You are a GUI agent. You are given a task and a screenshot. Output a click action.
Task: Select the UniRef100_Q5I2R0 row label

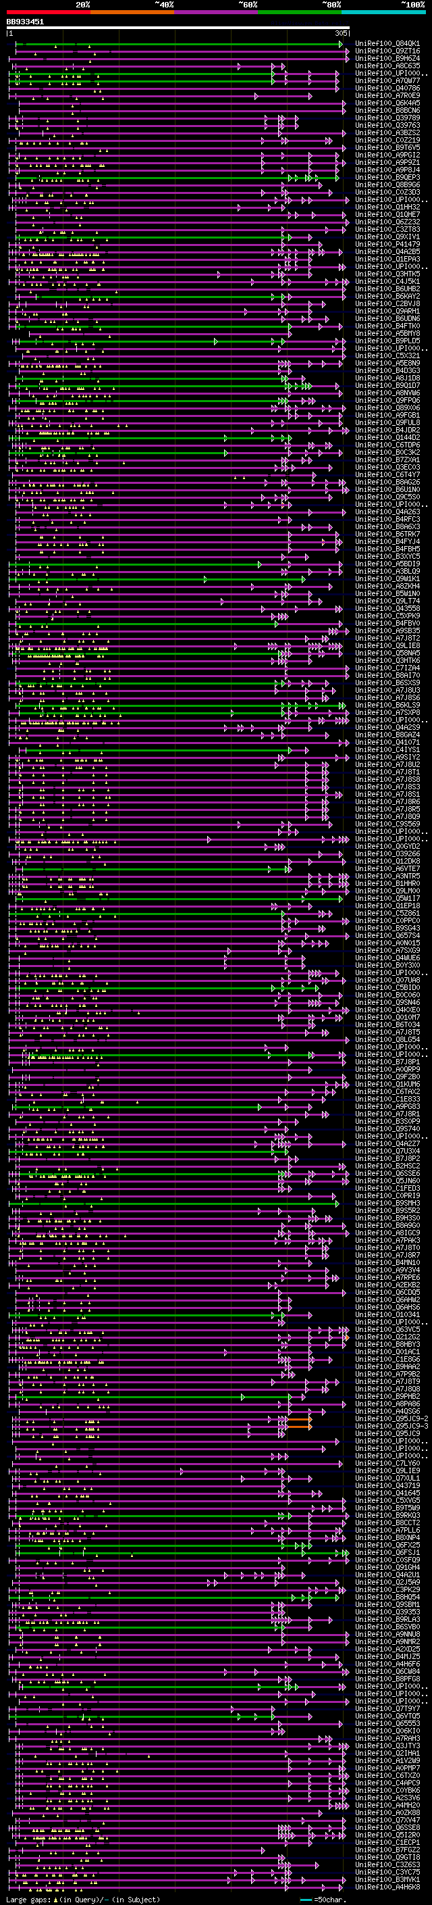pos(387,1835)
